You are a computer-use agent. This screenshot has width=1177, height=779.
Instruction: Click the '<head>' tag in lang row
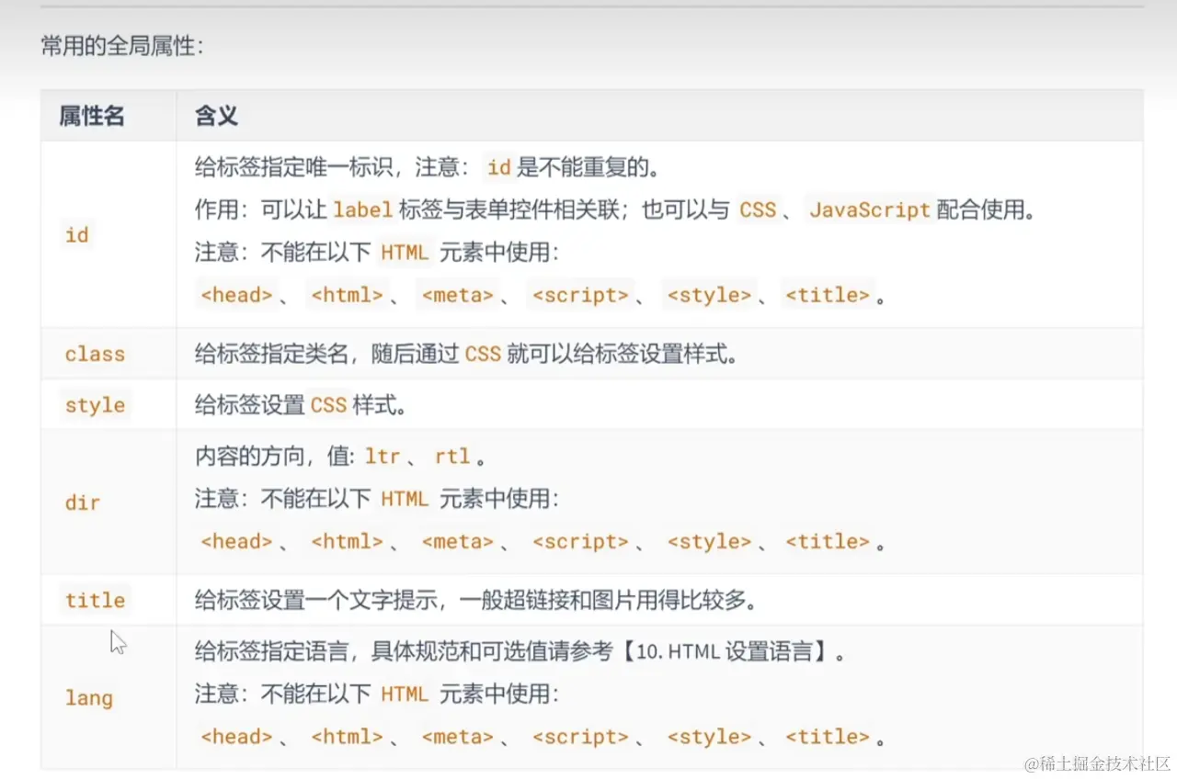tap(236, 737)
